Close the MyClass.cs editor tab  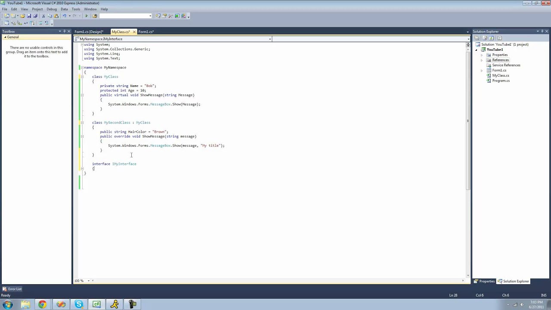(134, 32)
